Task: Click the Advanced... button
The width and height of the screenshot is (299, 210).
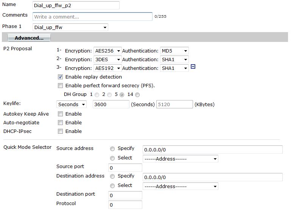Action: pos(29,38)
